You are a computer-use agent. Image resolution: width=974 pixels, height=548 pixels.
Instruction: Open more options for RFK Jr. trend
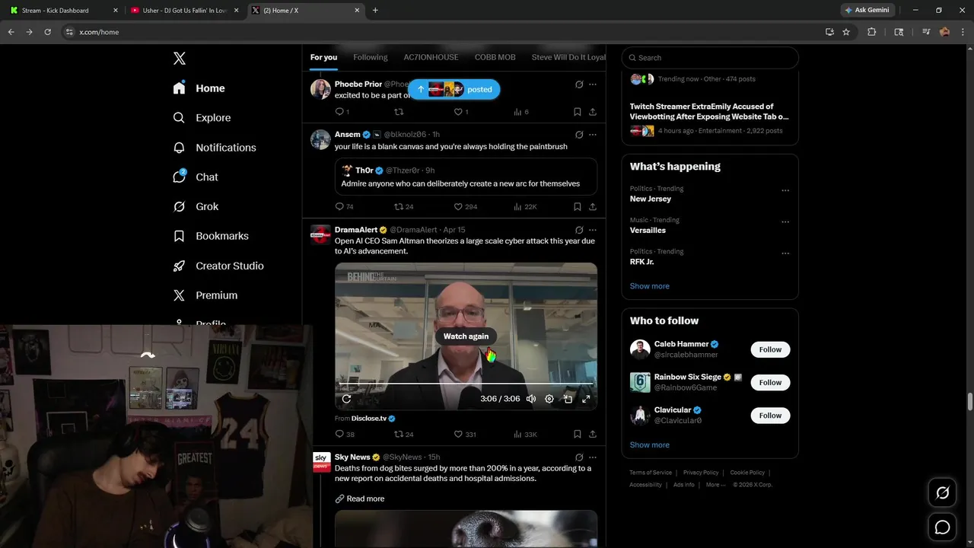[785, 253]
